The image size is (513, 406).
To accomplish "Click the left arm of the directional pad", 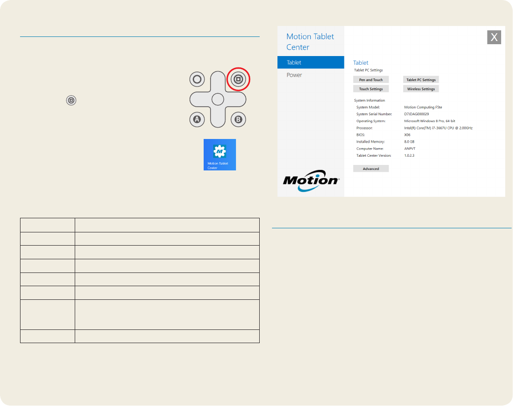I will 200,99.
